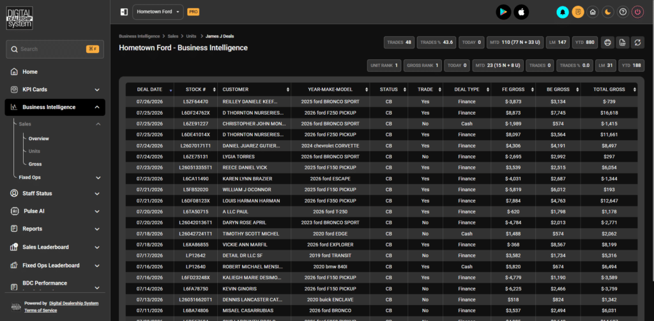The height and width of the screenshot is (321, 654).
Task: Open the Overview submenu item
Action: point(38,138)
